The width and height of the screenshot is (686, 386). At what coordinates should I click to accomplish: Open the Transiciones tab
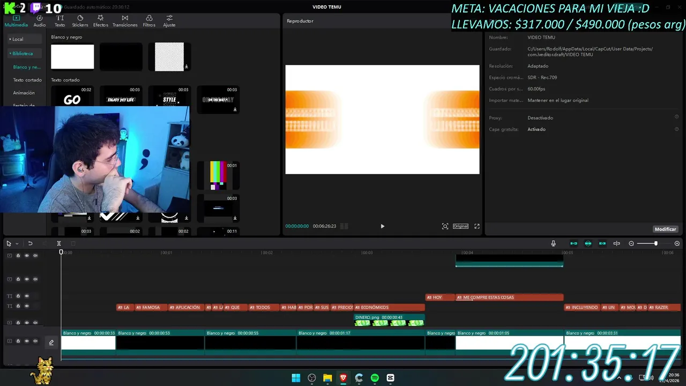coord(125,21)
